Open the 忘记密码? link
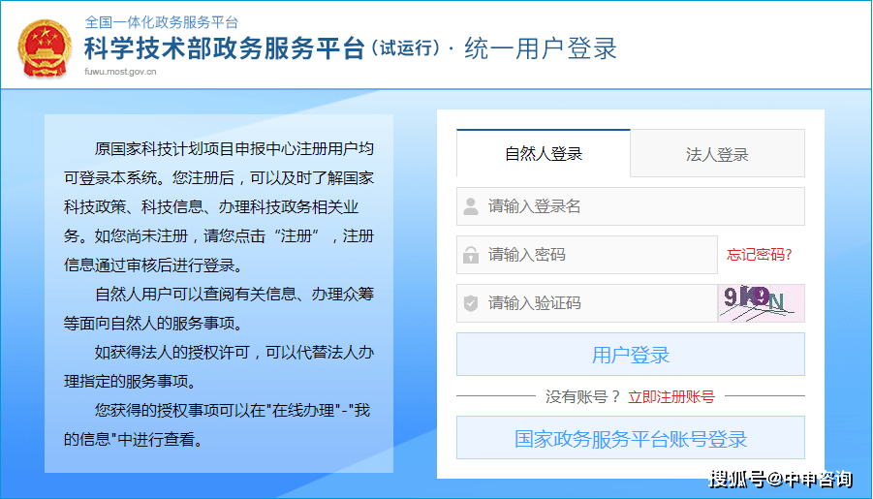 click(x=760, y=255)
